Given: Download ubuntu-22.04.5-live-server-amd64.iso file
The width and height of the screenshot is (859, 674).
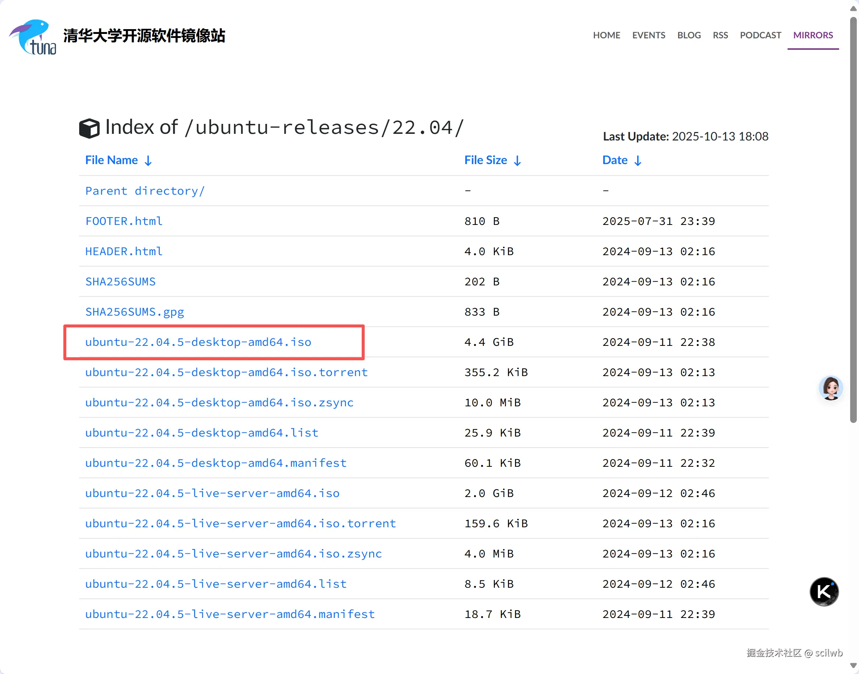Looking at the screenshot, I should coord(212,493).
